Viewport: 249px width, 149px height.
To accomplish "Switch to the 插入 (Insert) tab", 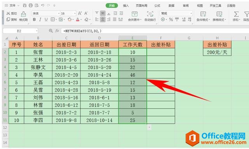I will (x=126, y=5).
